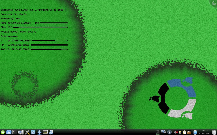Click the 'Estobuntu 9.03 Linux' system line
The height and width of the screenshot is (135, 217).
click(33, 10)
